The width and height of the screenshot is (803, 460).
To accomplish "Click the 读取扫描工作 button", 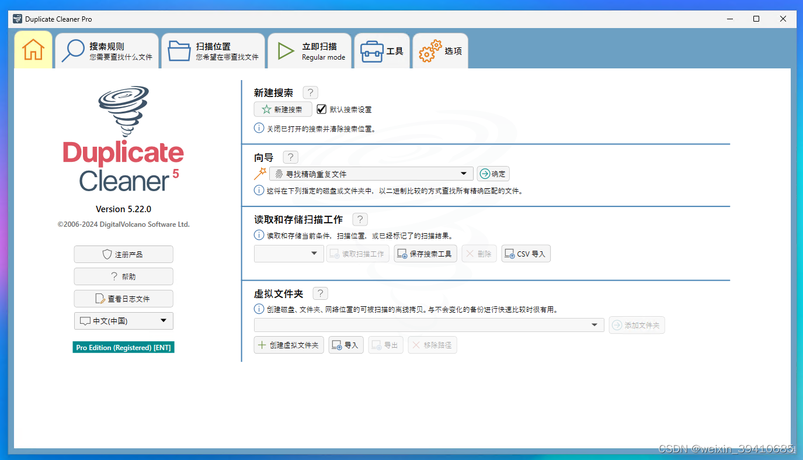I will [x=357, y=254].
